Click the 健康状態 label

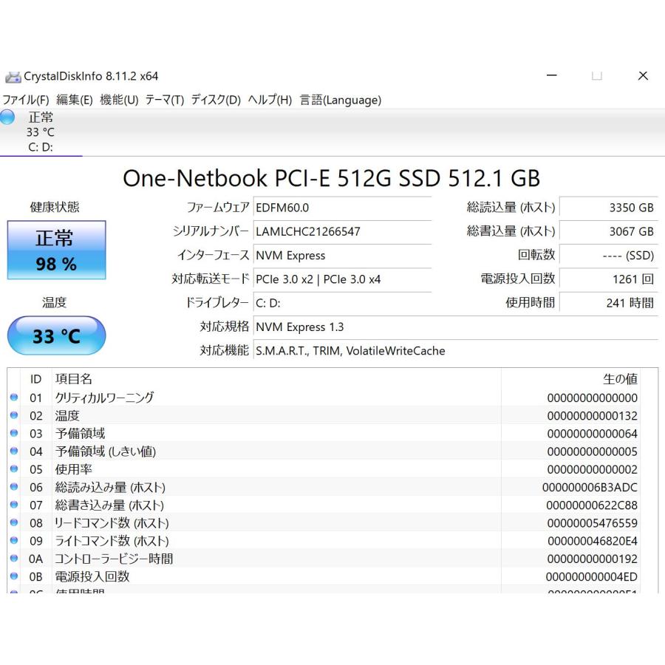(55, 207)
